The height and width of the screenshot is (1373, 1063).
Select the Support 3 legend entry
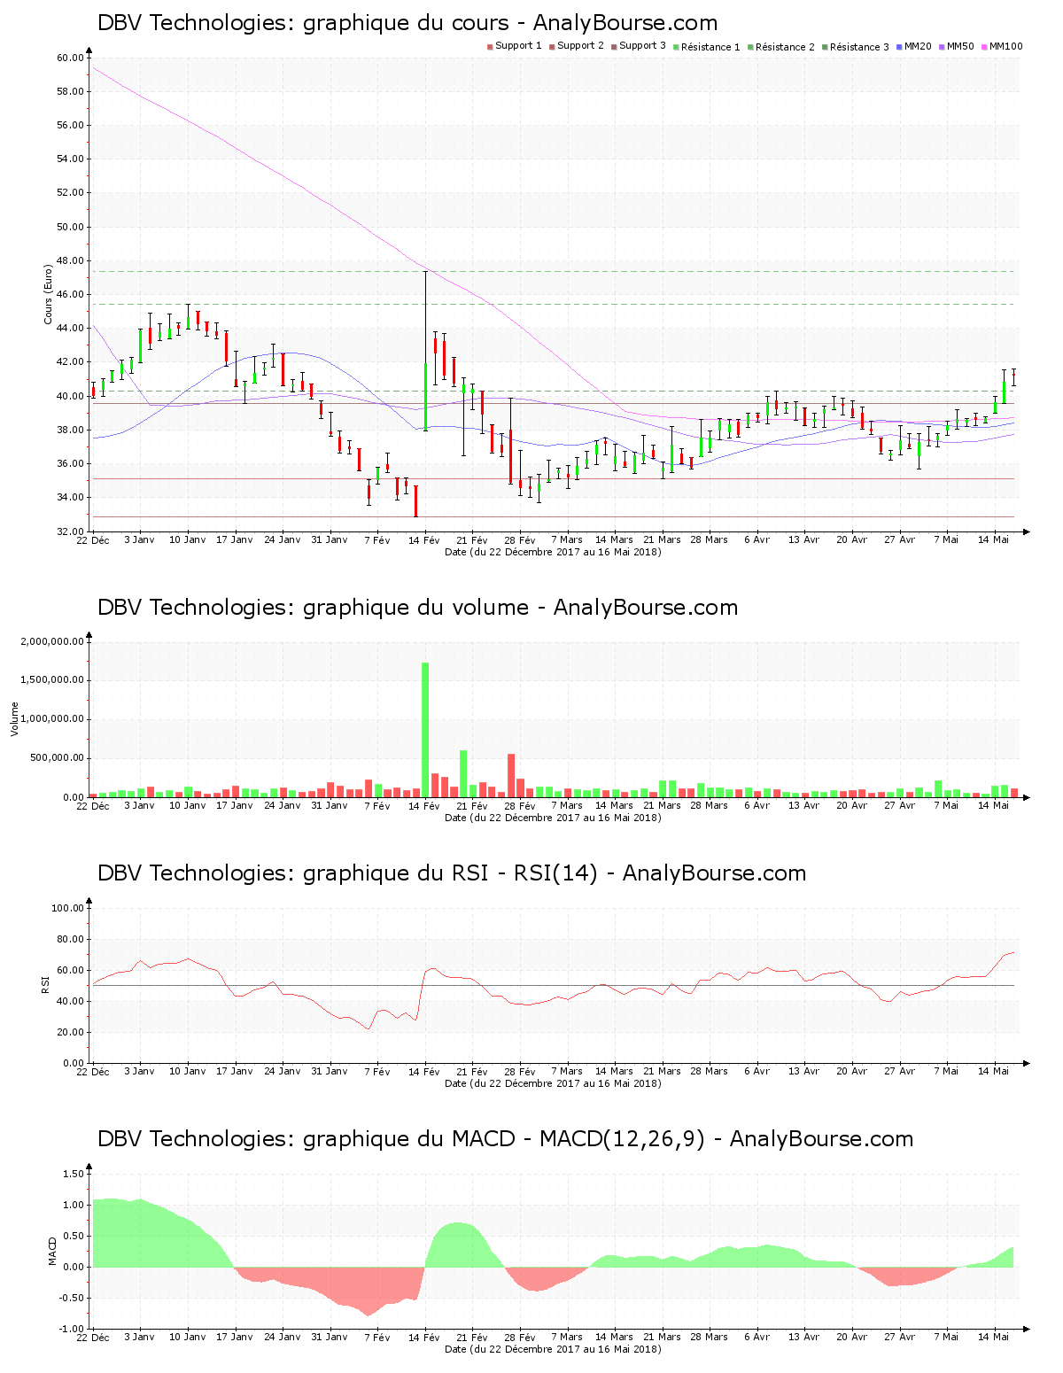[638, 46]
